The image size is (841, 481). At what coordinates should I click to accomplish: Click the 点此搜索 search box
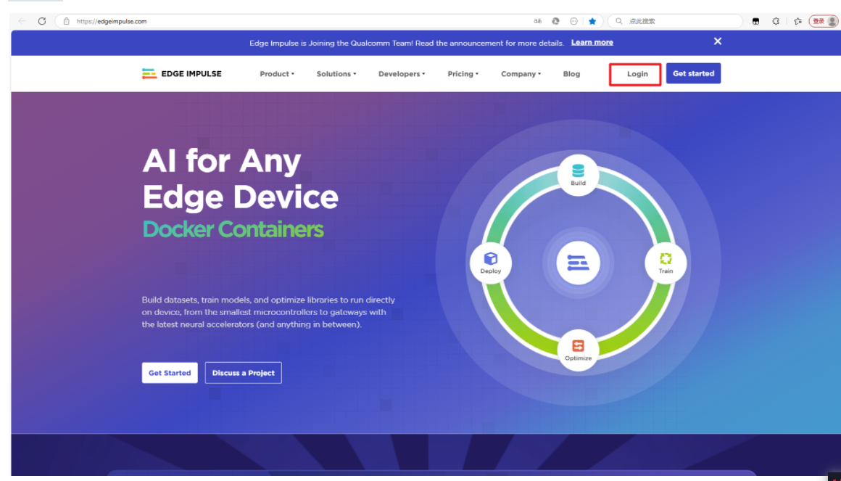tap(676, 22)
